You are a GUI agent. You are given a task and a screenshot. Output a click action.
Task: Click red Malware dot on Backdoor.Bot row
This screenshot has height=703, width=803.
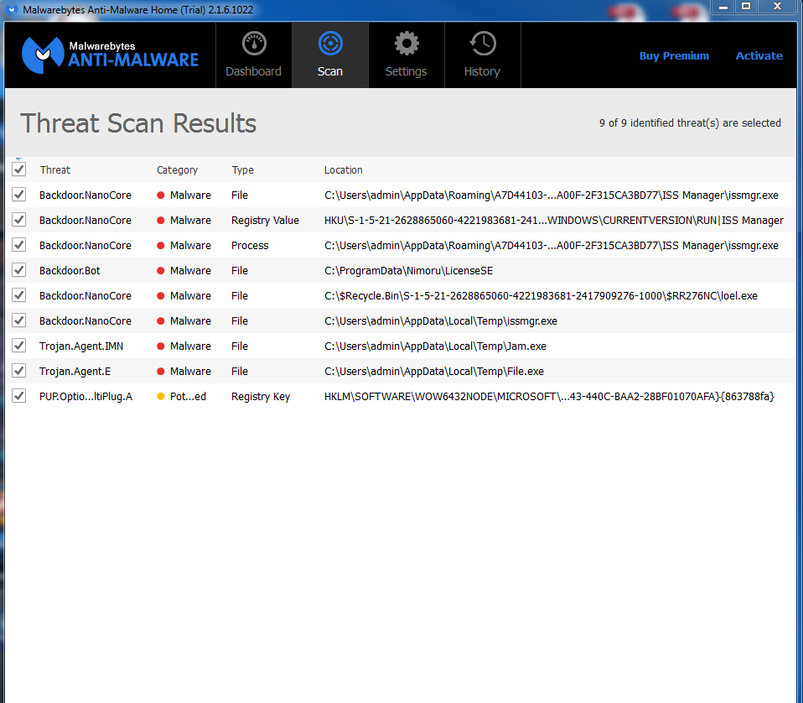(160, 270)
